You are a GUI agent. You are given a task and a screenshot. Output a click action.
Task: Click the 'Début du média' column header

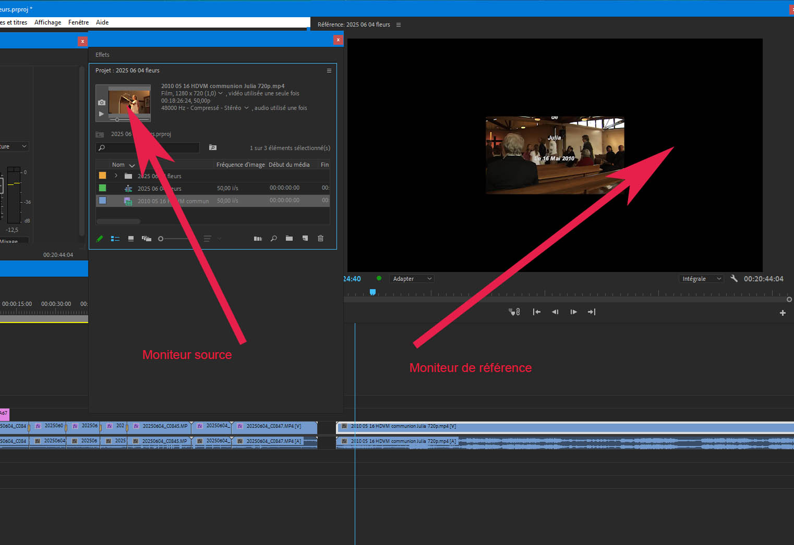pyautogui.click(x=289, y=165)
